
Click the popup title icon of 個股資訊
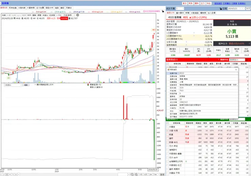(x=168, y=70)
